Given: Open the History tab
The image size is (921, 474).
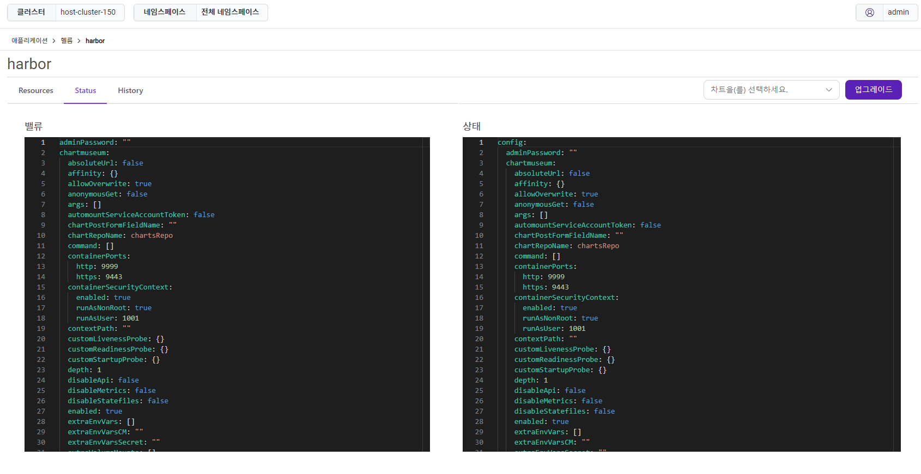Looking at the screenshot, I should tap(130, 90).
